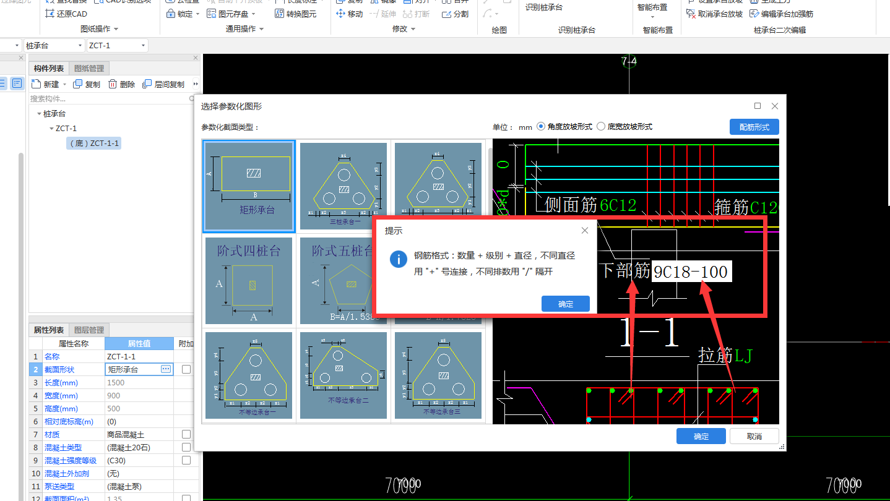Click the highlighted detail view icon at left panel

coord(17,83)
